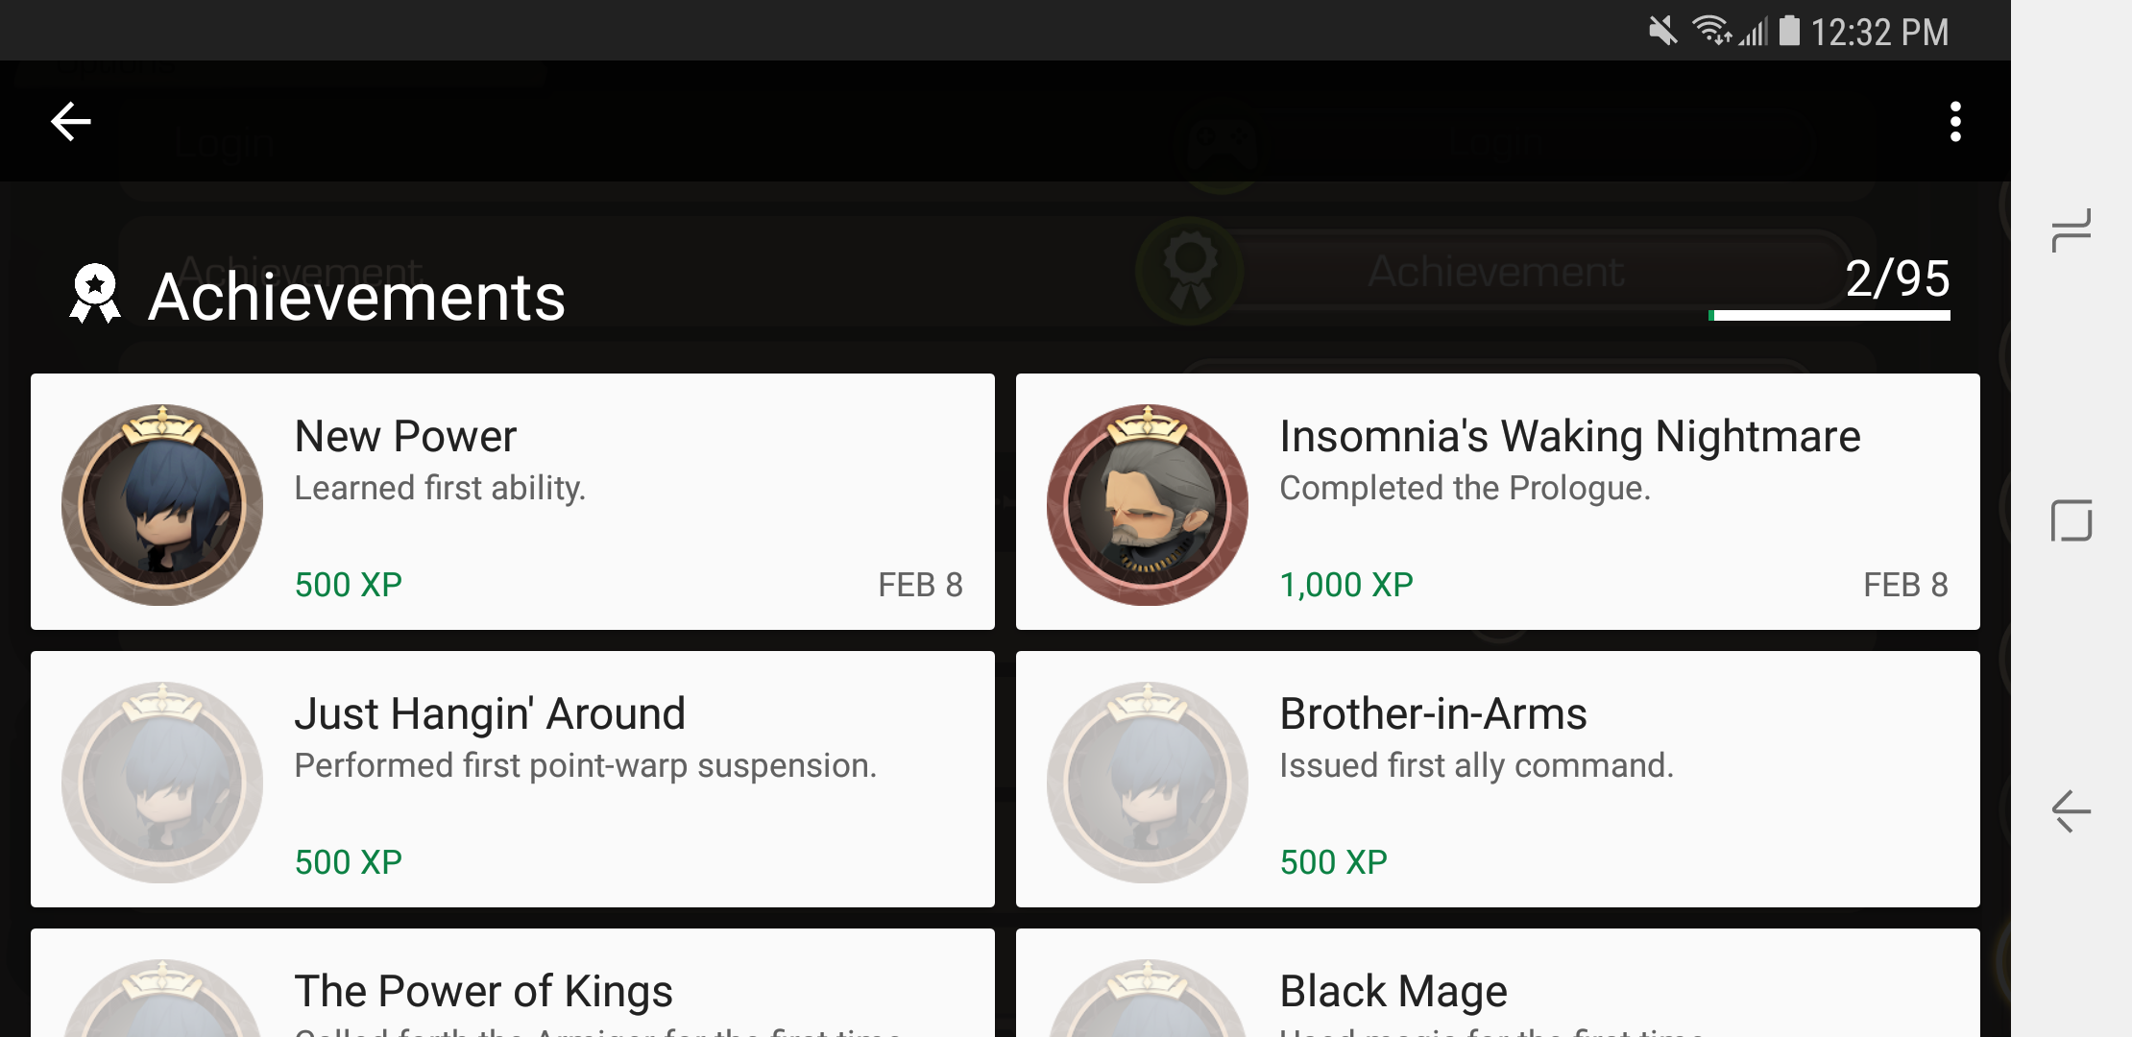Tap the Brother-in-Arms locked badge
The width and height of the screenshot is (2132, 1037).
1148,782
